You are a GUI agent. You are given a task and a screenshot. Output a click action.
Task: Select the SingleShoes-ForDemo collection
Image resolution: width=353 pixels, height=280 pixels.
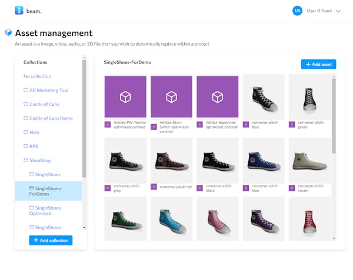pyautogui.click(x=48, y=191)
